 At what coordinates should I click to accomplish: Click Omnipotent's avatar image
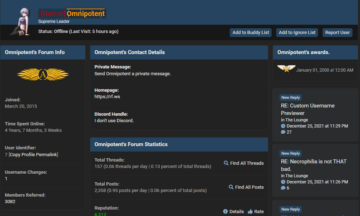[20, 22]
